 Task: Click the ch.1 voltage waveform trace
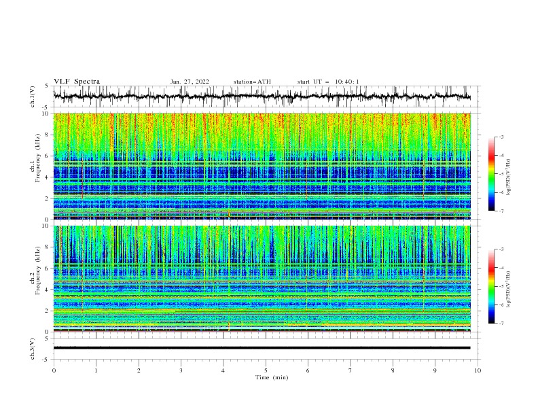[x=262, y=97]
